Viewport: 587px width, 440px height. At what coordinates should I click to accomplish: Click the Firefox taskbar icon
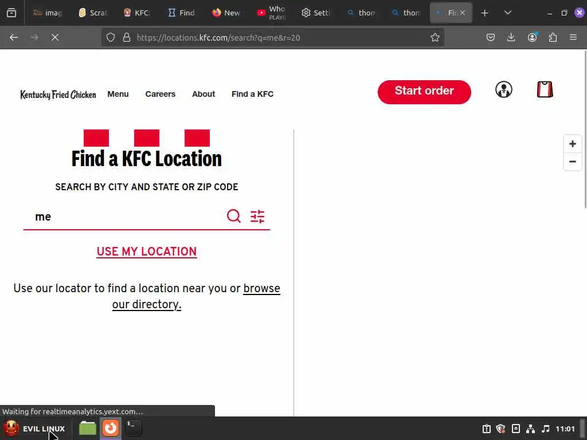point(111,429)
